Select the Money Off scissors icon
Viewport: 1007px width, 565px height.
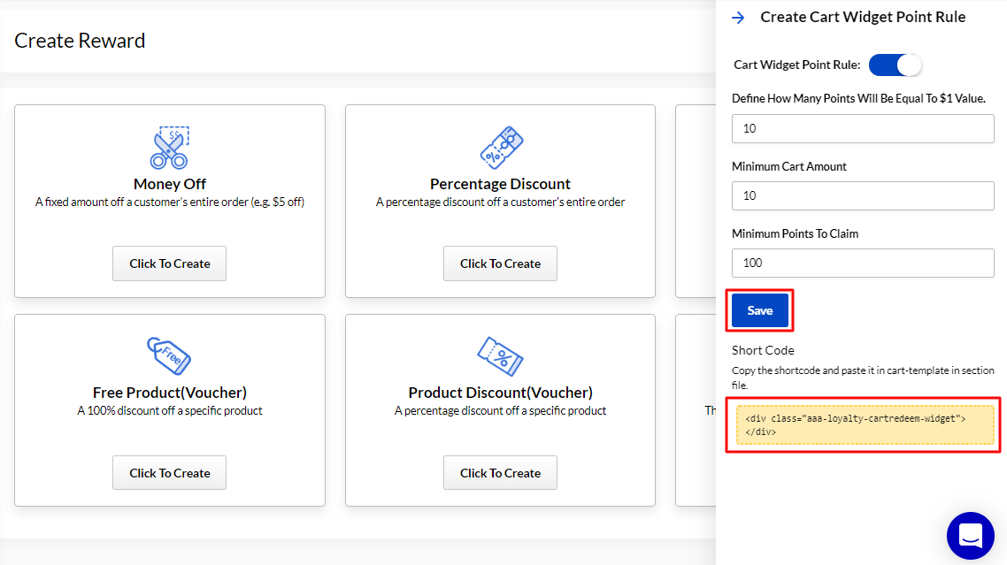click(x=169, y=147)
